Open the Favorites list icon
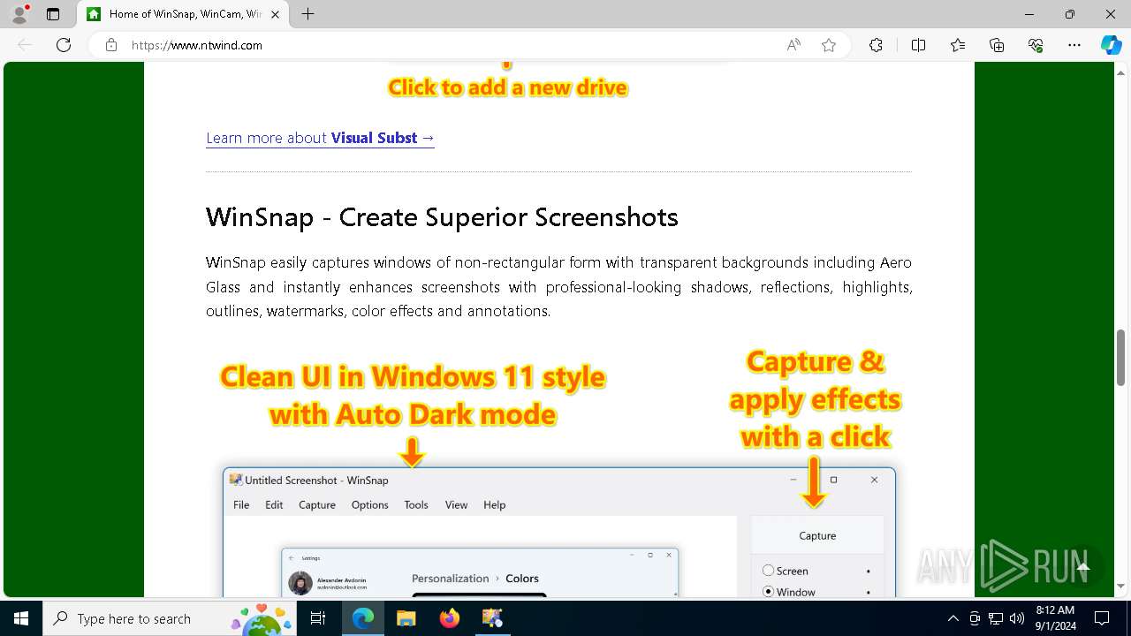Viewport: 1131px width, 636px height. click(958, 45)
